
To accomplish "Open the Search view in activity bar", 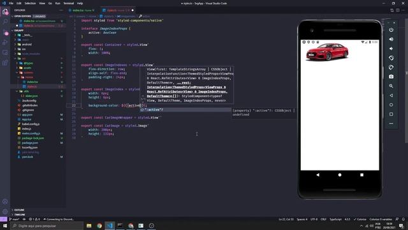I will pyautogui.click(x=5, y=22).
